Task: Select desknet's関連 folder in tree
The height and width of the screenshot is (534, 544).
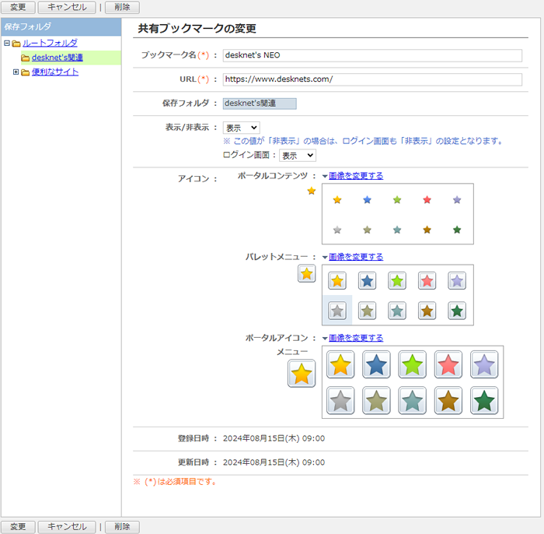Action: [x=58, y=58]
